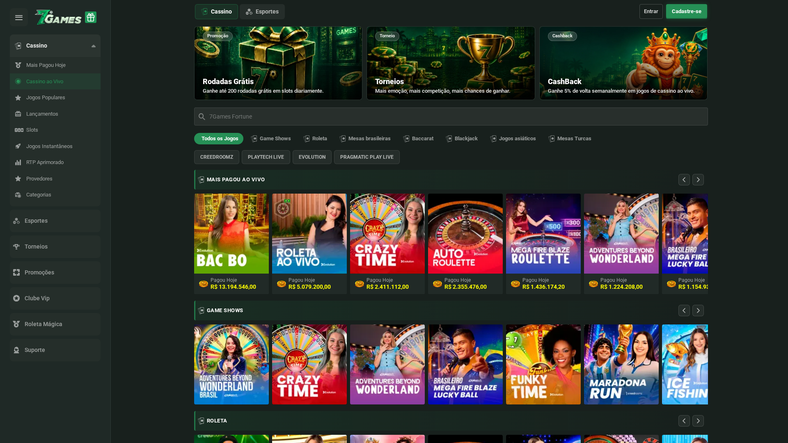This screenshot has height=443, width=788.
Task: Click the Slots reel icon
Action: pos(19,130)
